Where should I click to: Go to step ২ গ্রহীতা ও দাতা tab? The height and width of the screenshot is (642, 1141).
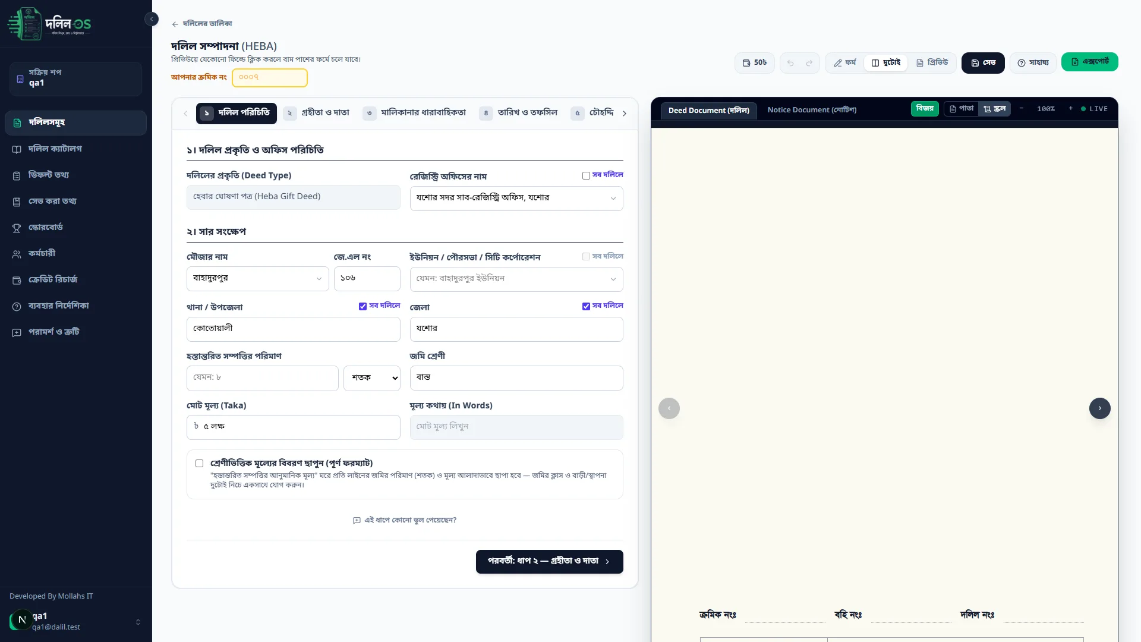317,113
